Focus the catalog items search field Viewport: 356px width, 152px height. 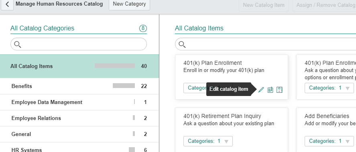tap(265, 44)
